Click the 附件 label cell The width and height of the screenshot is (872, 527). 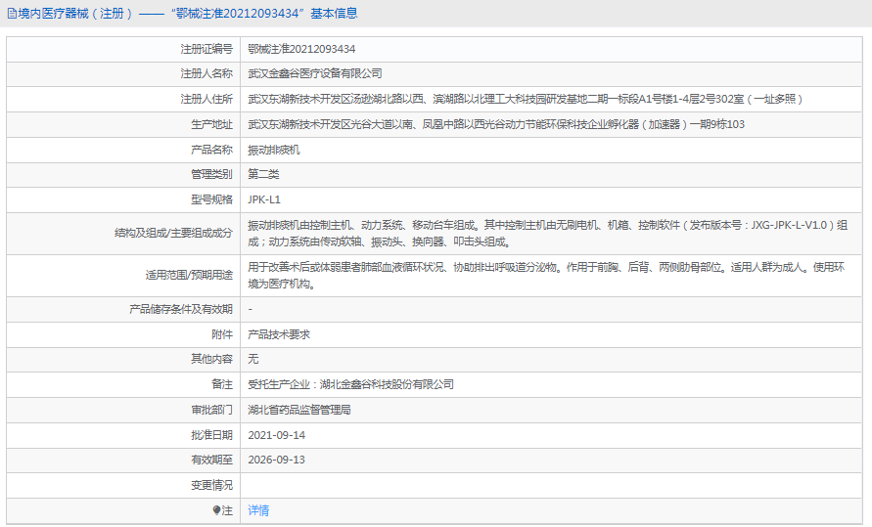click(x=123, y=334)
